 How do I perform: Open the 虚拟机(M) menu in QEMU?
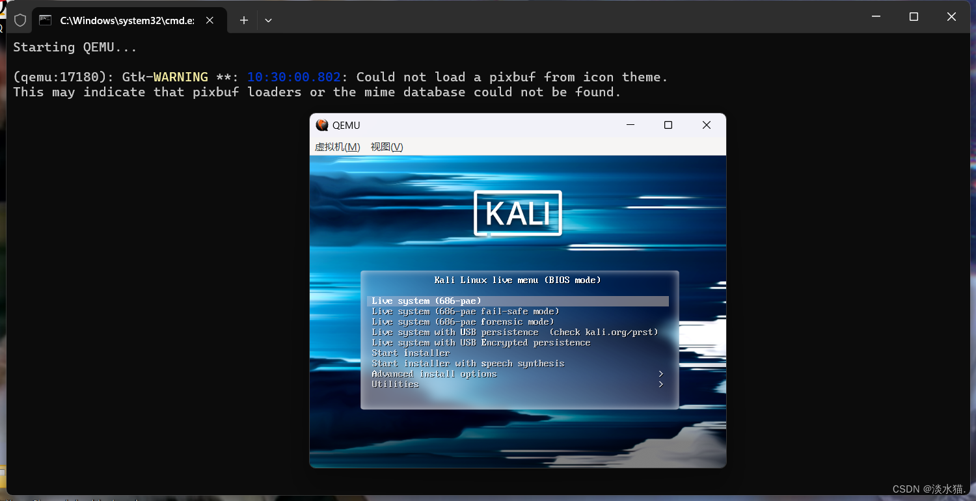(337, 147)
